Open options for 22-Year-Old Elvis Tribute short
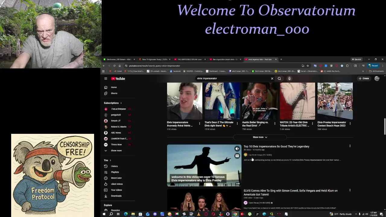 click(x=312, y=124)
